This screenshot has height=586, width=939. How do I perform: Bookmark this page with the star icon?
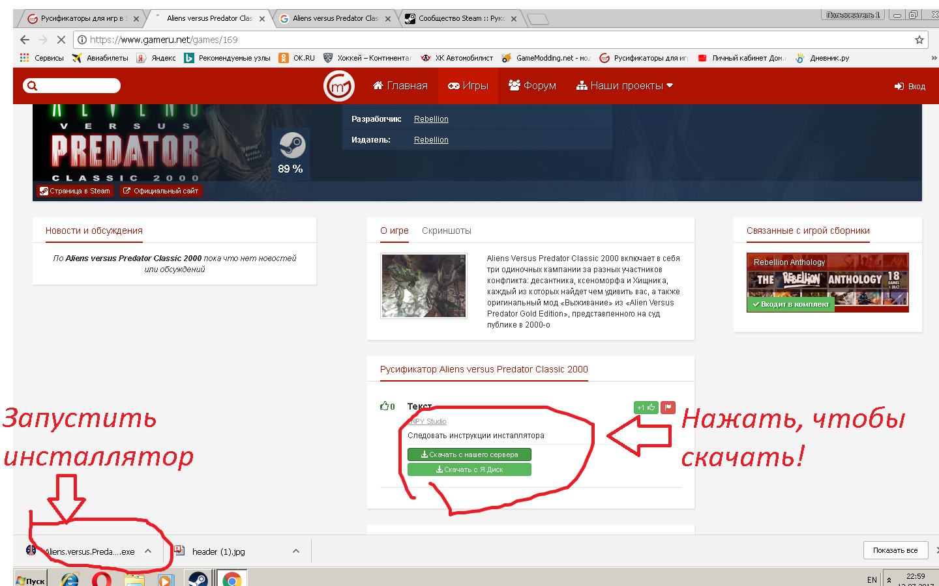(x=919, y=40)
